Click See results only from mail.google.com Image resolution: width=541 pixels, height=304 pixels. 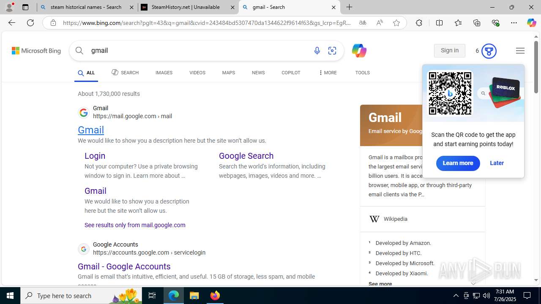pyautogui.click(x=135, y=225)
